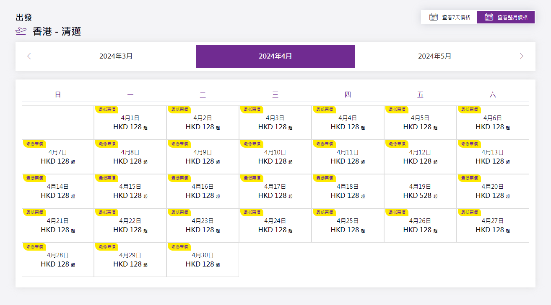Viewport: 551px width, 305px height.
Task: Click the 最低票價 badge on 4月1日
Action: tap(107, 109)
